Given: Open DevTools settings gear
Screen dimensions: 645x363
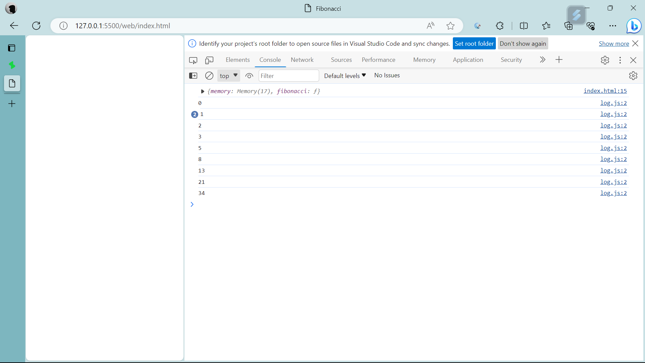Looking at the screenshot, I should (x=605, y=60).
